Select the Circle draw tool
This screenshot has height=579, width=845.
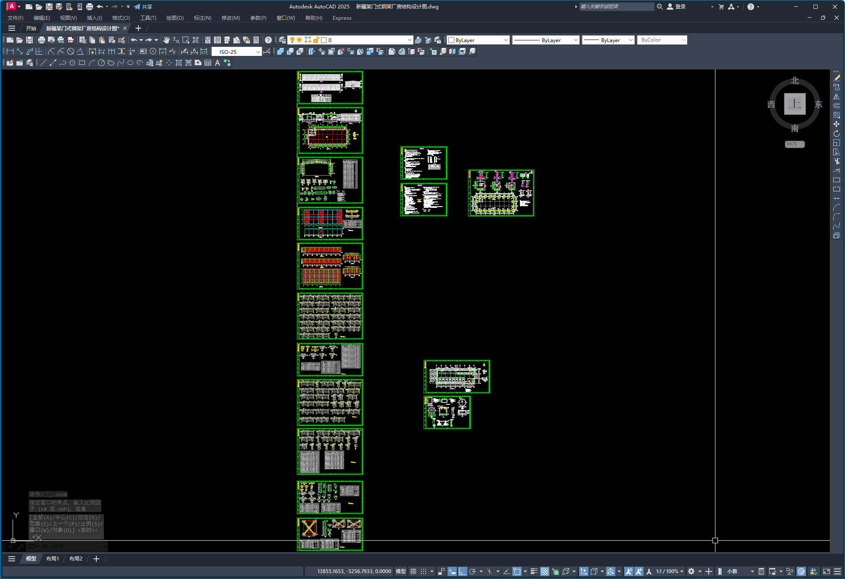pos(101,63)
